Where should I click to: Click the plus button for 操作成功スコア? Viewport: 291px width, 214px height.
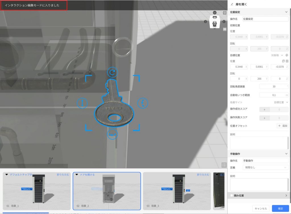pos(264,109)
